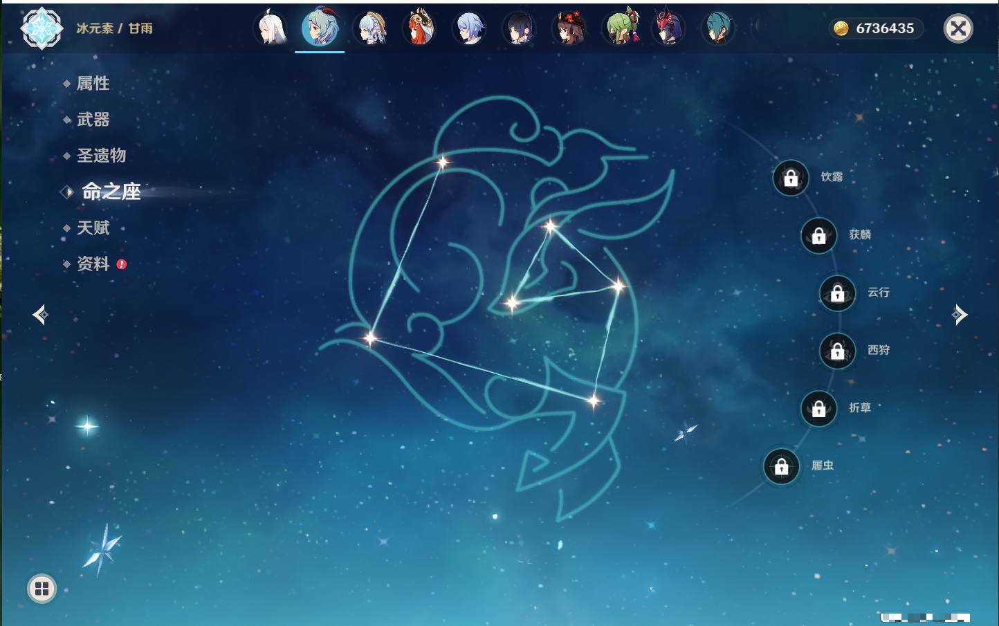
Task: Click the 冰元素 / 甘雨 title text
Action: [115, 28]
